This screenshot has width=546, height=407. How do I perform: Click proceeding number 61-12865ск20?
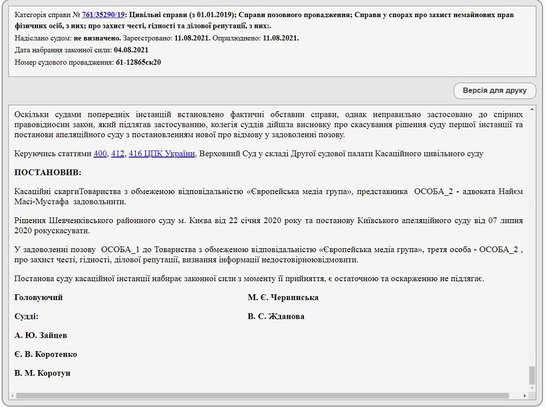138,62
